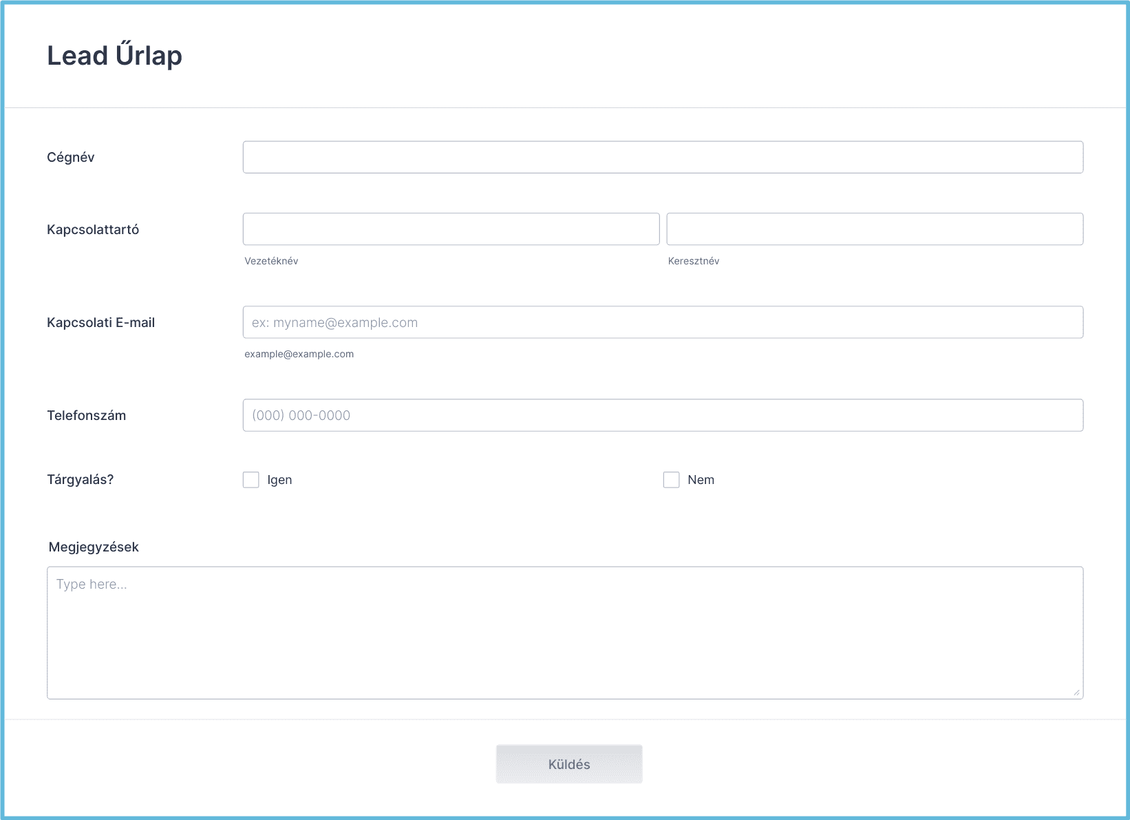Click the Nem option label text
The image size is (1130, 820).
(701, 480)
